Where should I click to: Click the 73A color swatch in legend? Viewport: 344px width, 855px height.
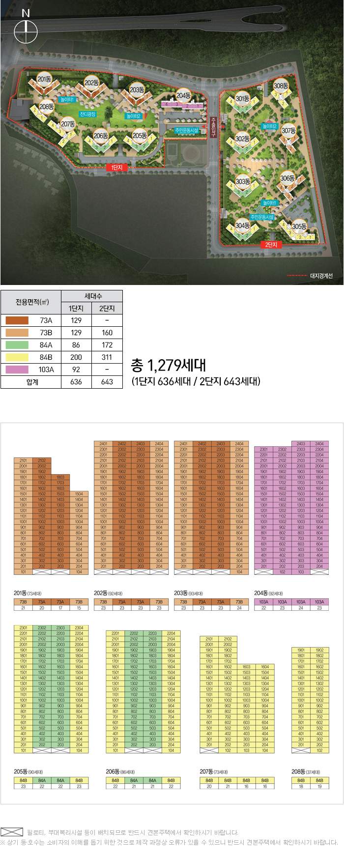click(x=17, y=320)
